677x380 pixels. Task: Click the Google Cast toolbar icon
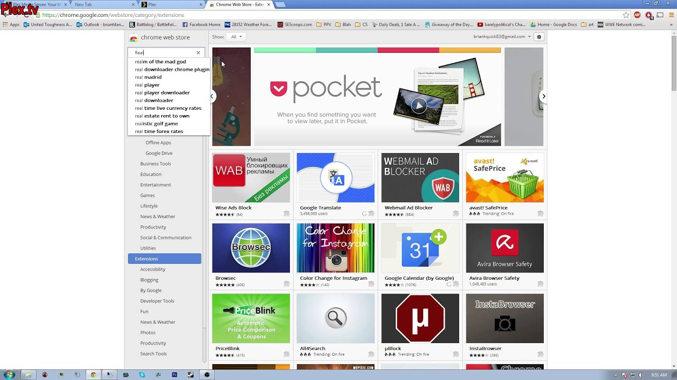660,15
